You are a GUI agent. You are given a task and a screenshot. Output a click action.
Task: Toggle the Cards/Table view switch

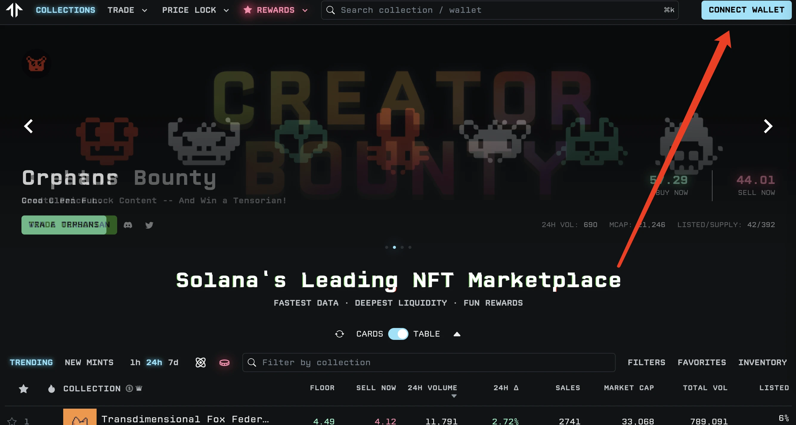(x=398, y=334)
